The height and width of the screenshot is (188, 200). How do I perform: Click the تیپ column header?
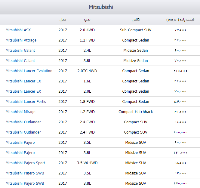87,20
